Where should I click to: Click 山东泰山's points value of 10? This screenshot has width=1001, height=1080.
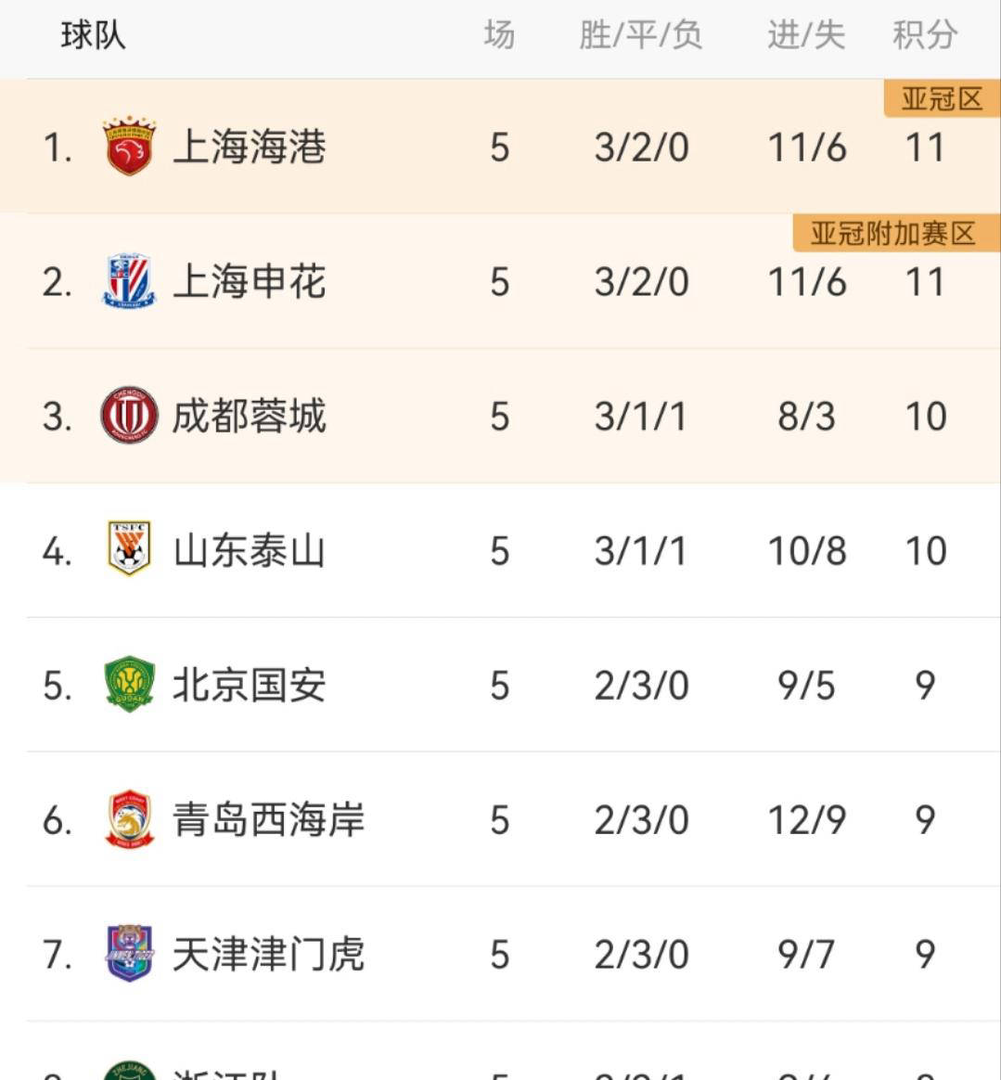coord(925,550)
